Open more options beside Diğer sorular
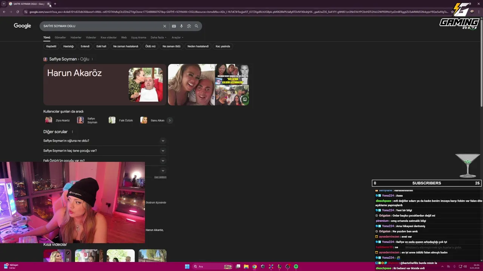The image size is (483, 271). [x=72, y=132]
